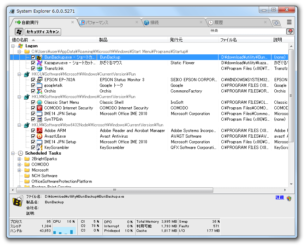Expand the 2BrightSparks folder
Viewport: 305px width, 246px height.
pos(19,159)
